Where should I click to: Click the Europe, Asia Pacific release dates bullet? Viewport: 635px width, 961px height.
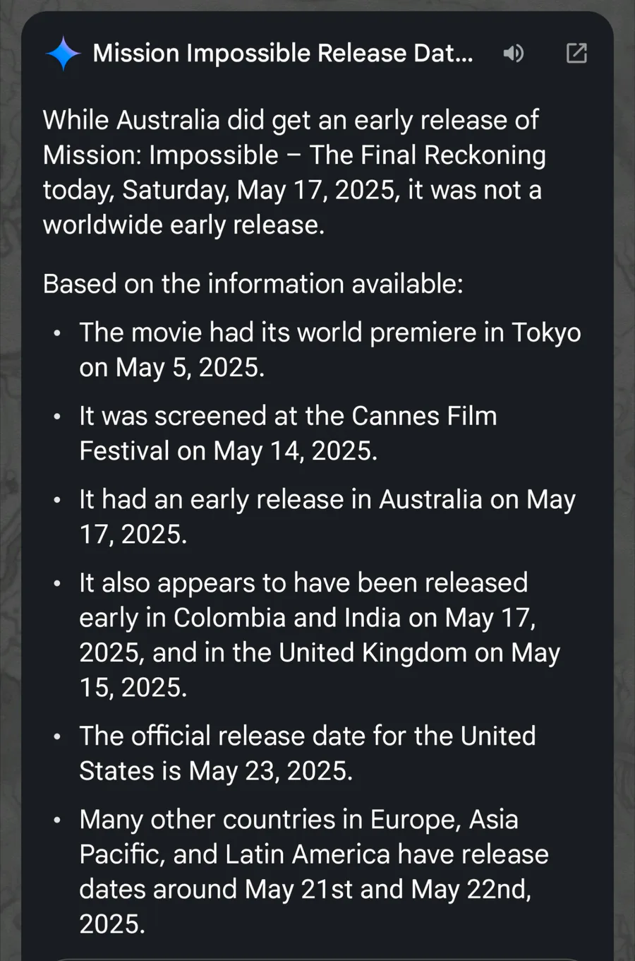pos(313,871)
